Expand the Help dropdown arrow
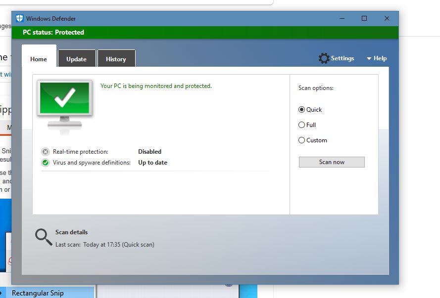Viewport: 440px width, 298px height. tap(369, 58)
